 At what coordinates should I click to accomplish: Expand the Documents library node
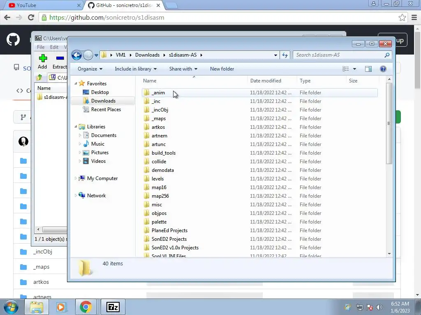click(x=80, y=135)
